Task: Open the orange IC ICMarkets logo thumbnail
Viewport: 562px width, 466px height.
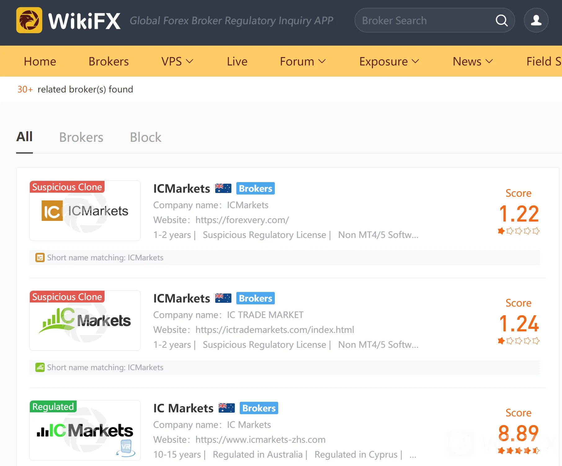Action: (x=85, y=211)
